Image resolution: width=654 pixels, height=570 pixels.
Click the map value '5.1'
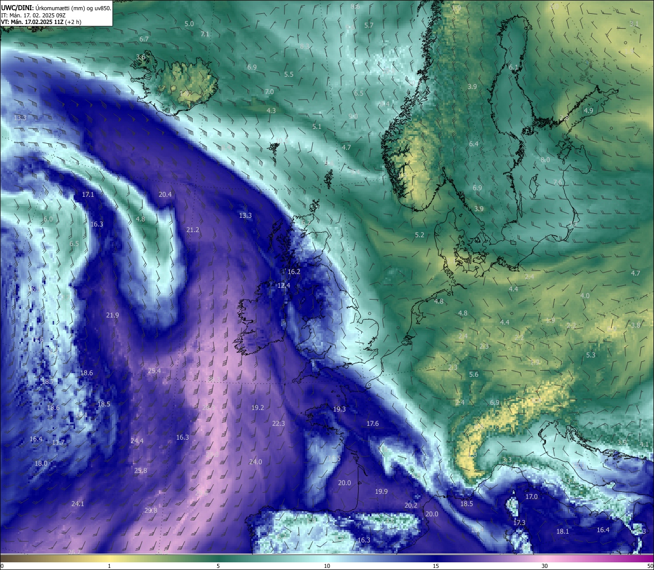point(317,126)
